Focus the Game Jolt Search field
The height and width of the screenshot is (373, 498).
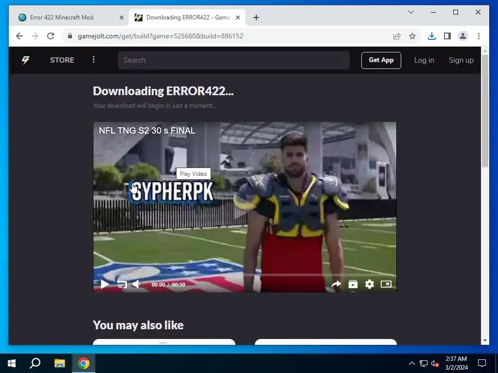[x=233, y=60]
